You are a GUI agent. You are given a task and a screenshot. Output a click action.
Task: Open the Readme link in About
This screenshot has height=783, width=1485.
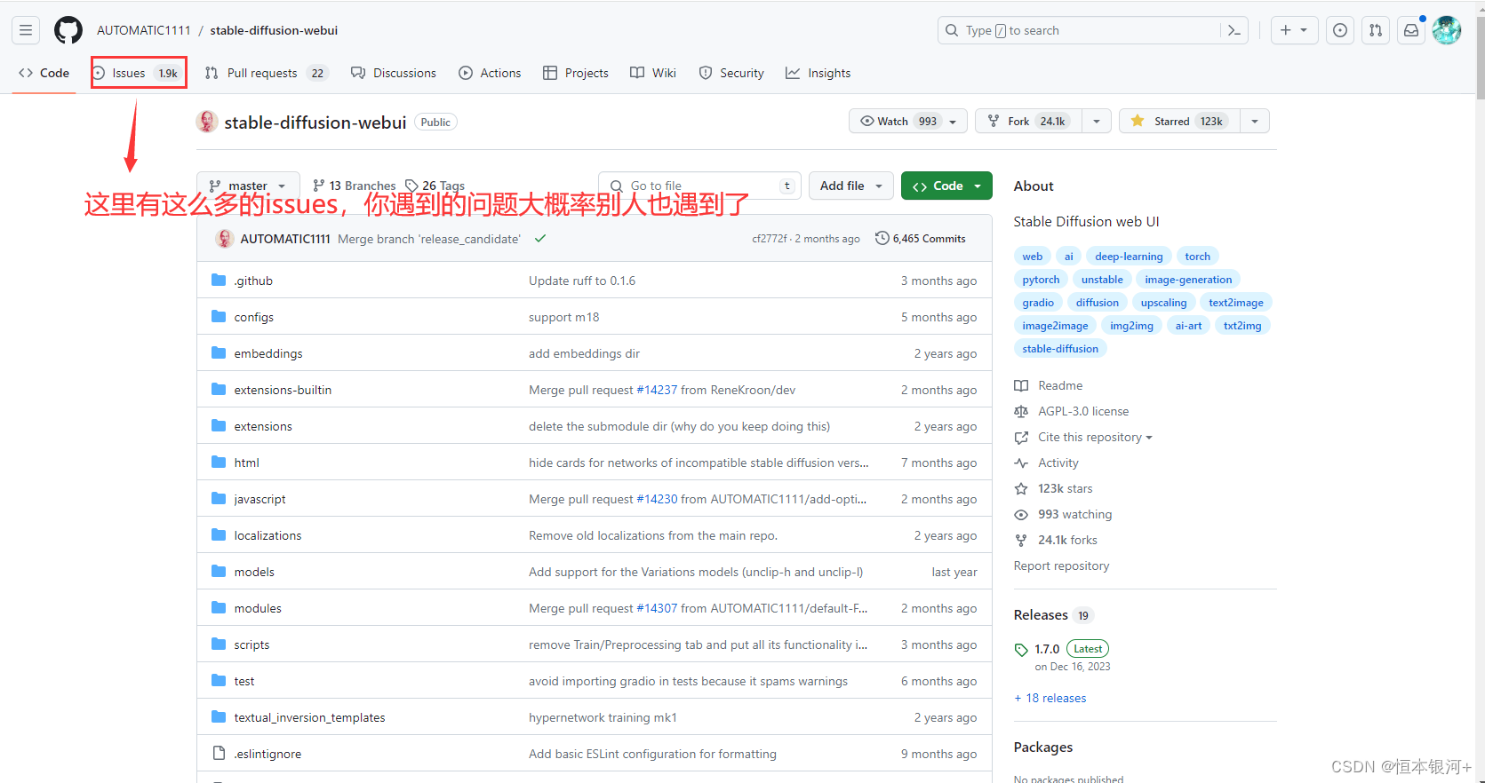1049,385
